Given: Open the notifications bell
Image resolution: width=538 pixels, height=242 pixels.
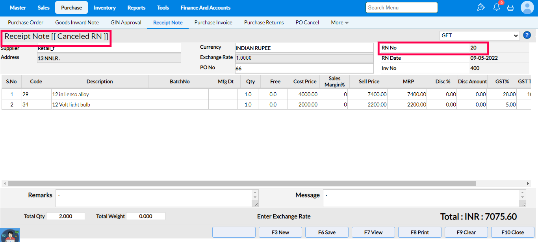Looking at the screenshot, I should coord(496,7).
